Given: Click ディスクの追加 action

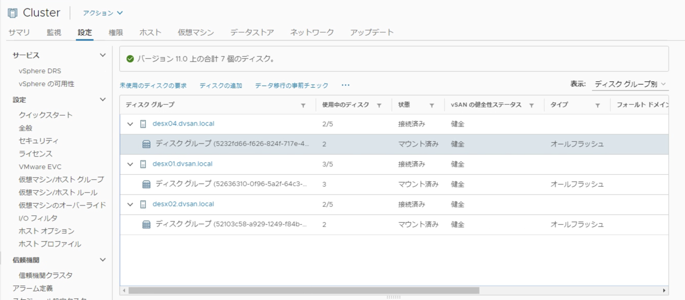Looking at the screenshot, I should click(221, 85).
